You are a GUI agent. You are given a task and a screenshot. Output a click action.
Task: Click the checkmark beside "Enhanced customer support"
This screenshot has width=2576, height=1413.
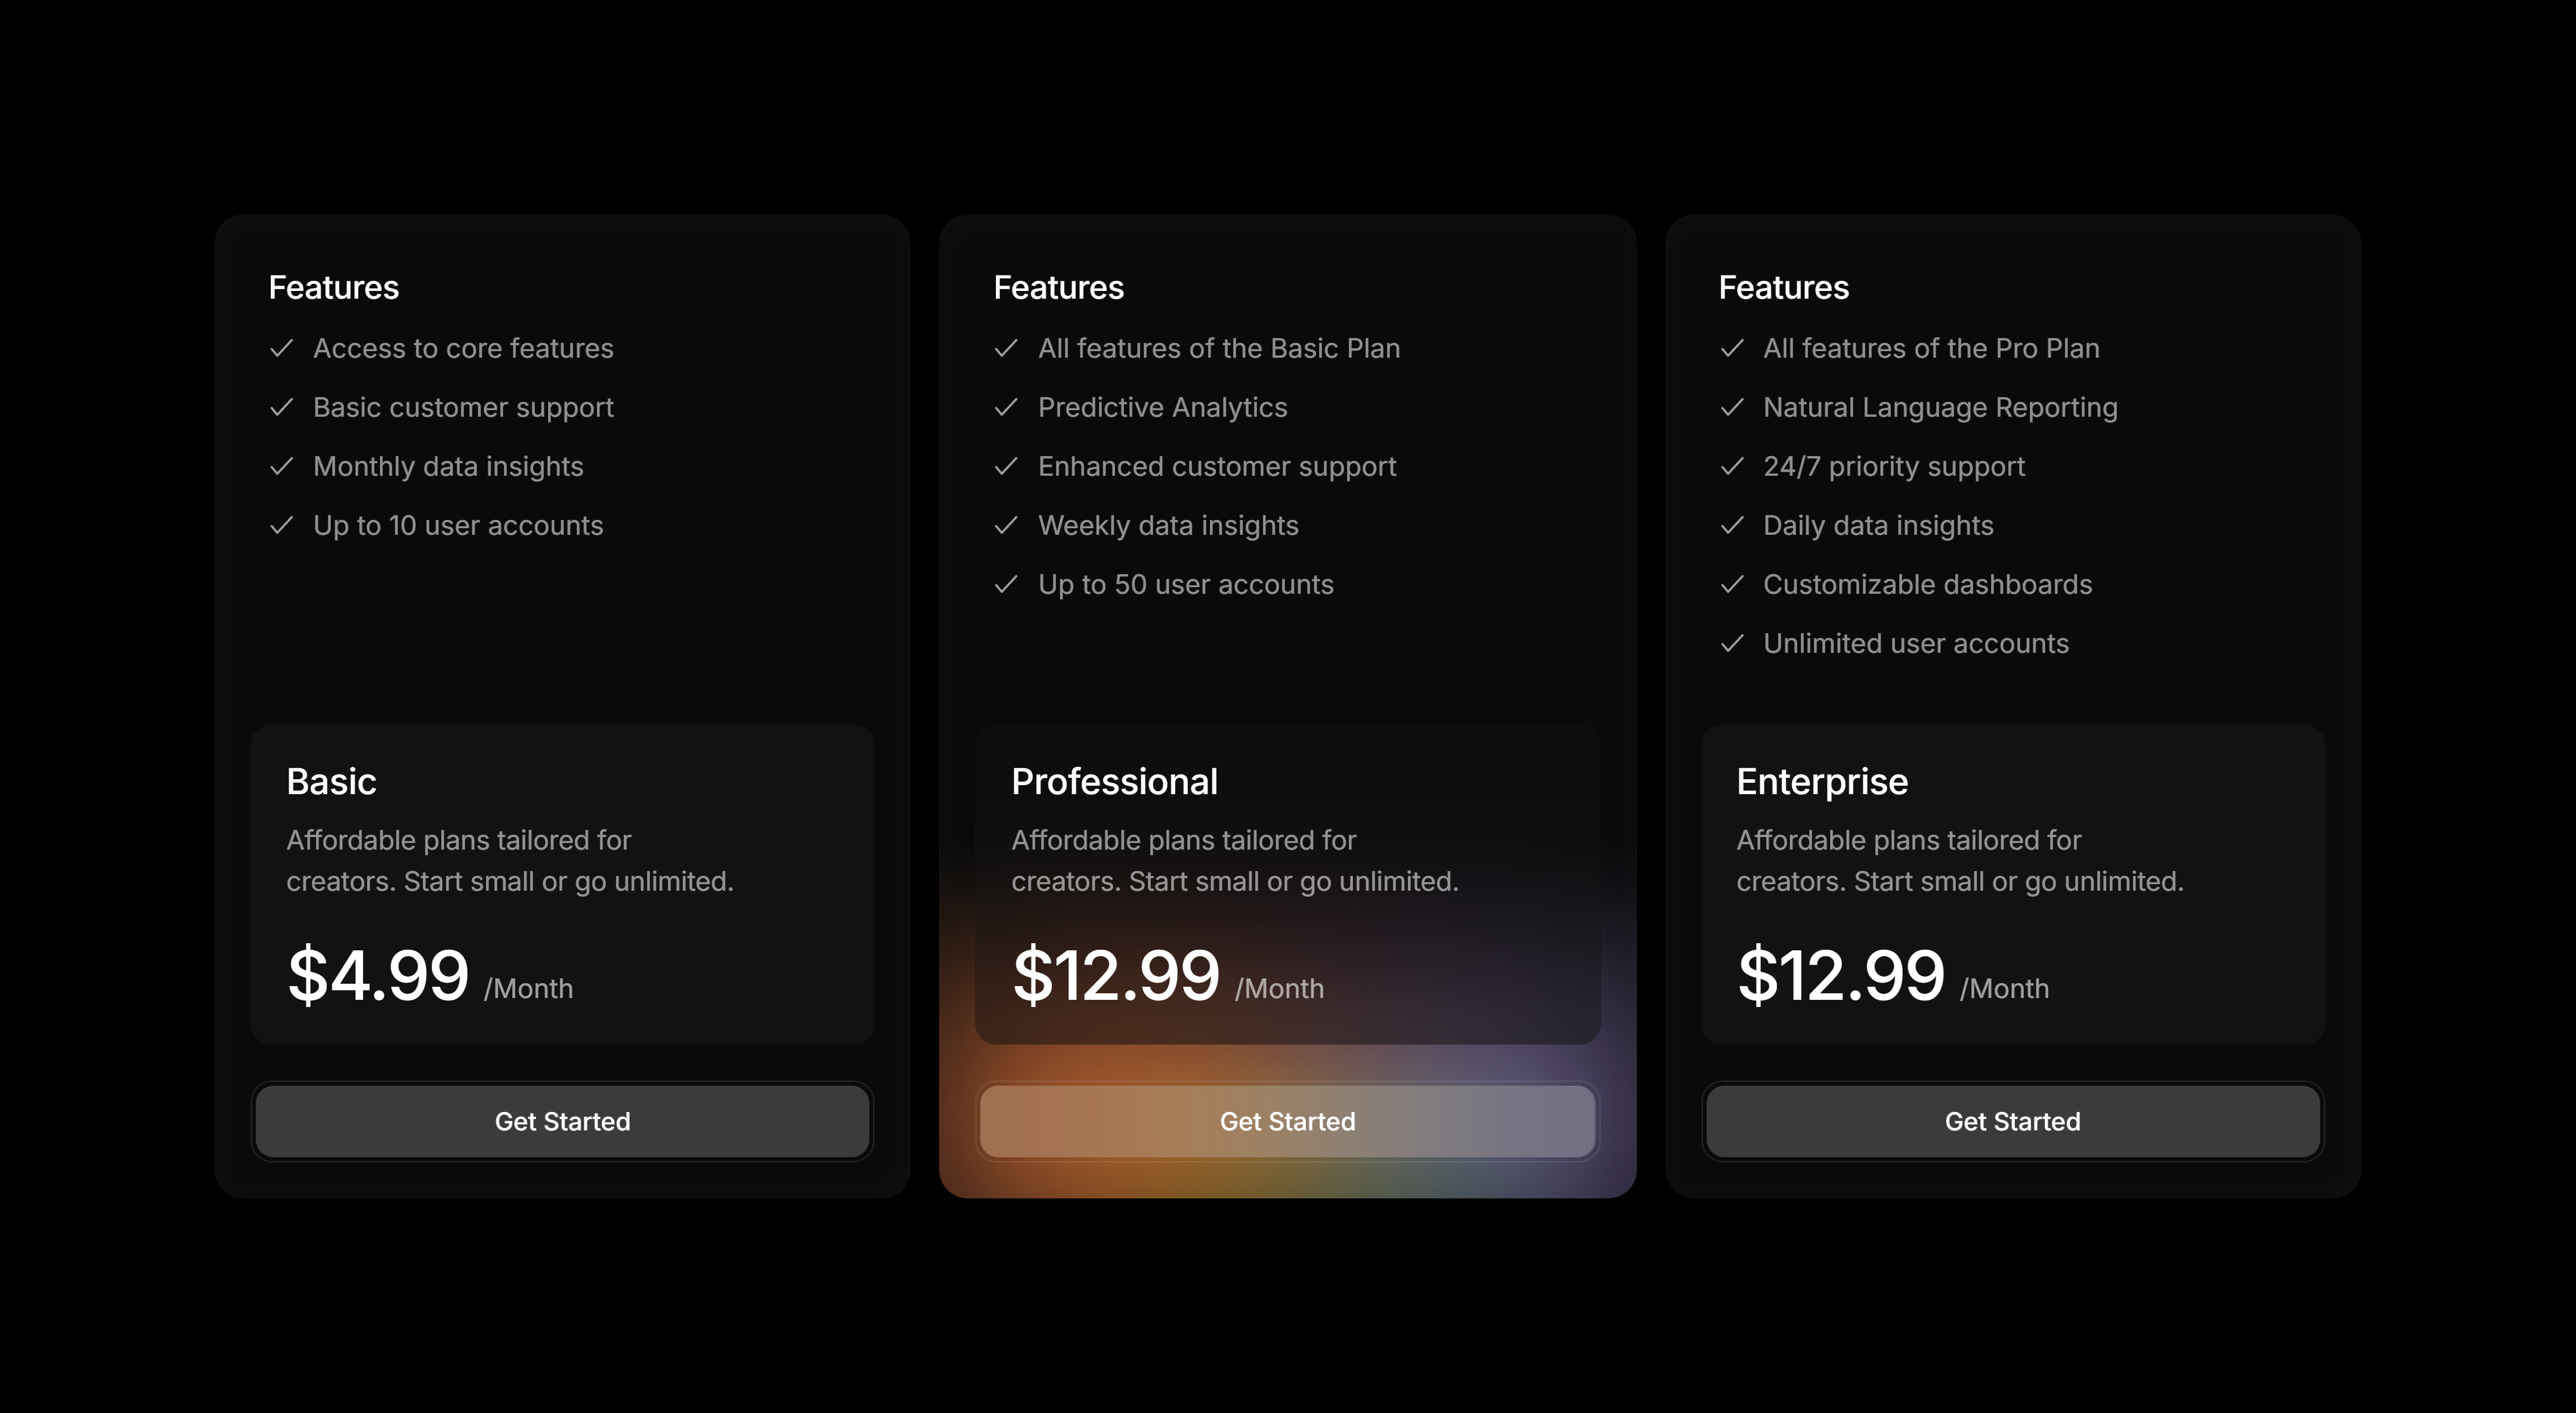[x=1007, y=466]
